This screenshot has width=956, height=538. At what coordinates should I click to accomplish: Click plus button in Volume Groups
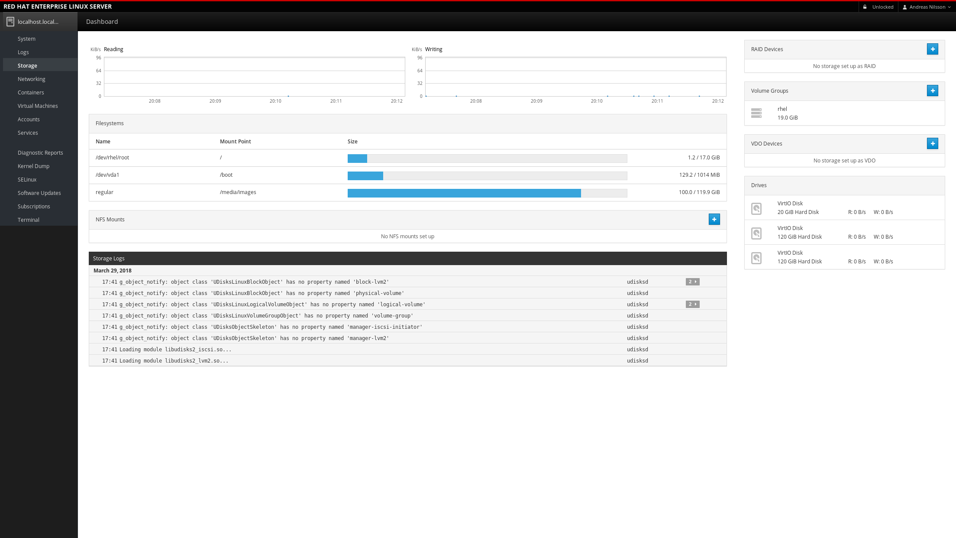pos(932,91)
